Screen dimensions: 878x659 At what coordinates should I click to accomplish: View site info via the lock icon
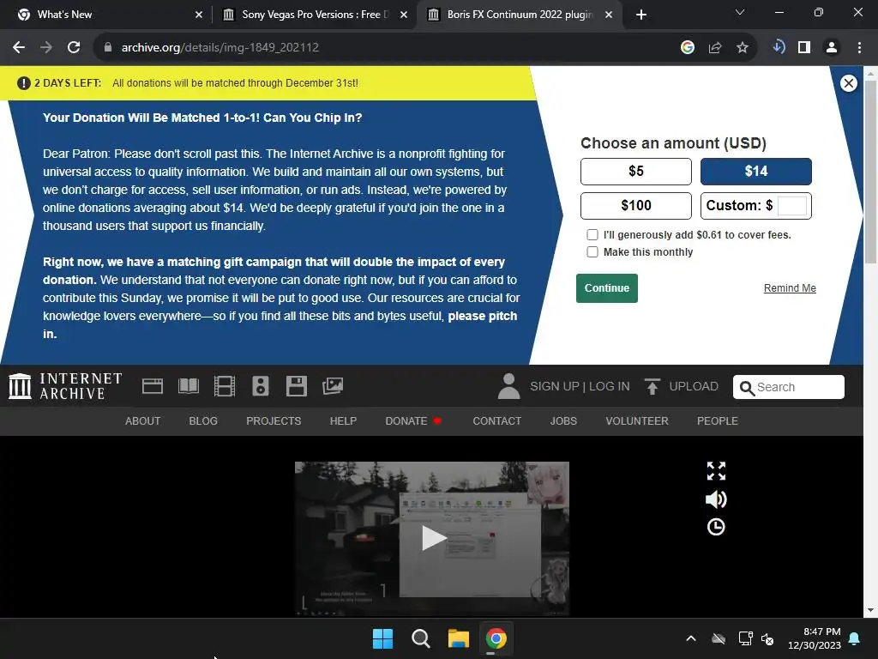pos(108,48)
